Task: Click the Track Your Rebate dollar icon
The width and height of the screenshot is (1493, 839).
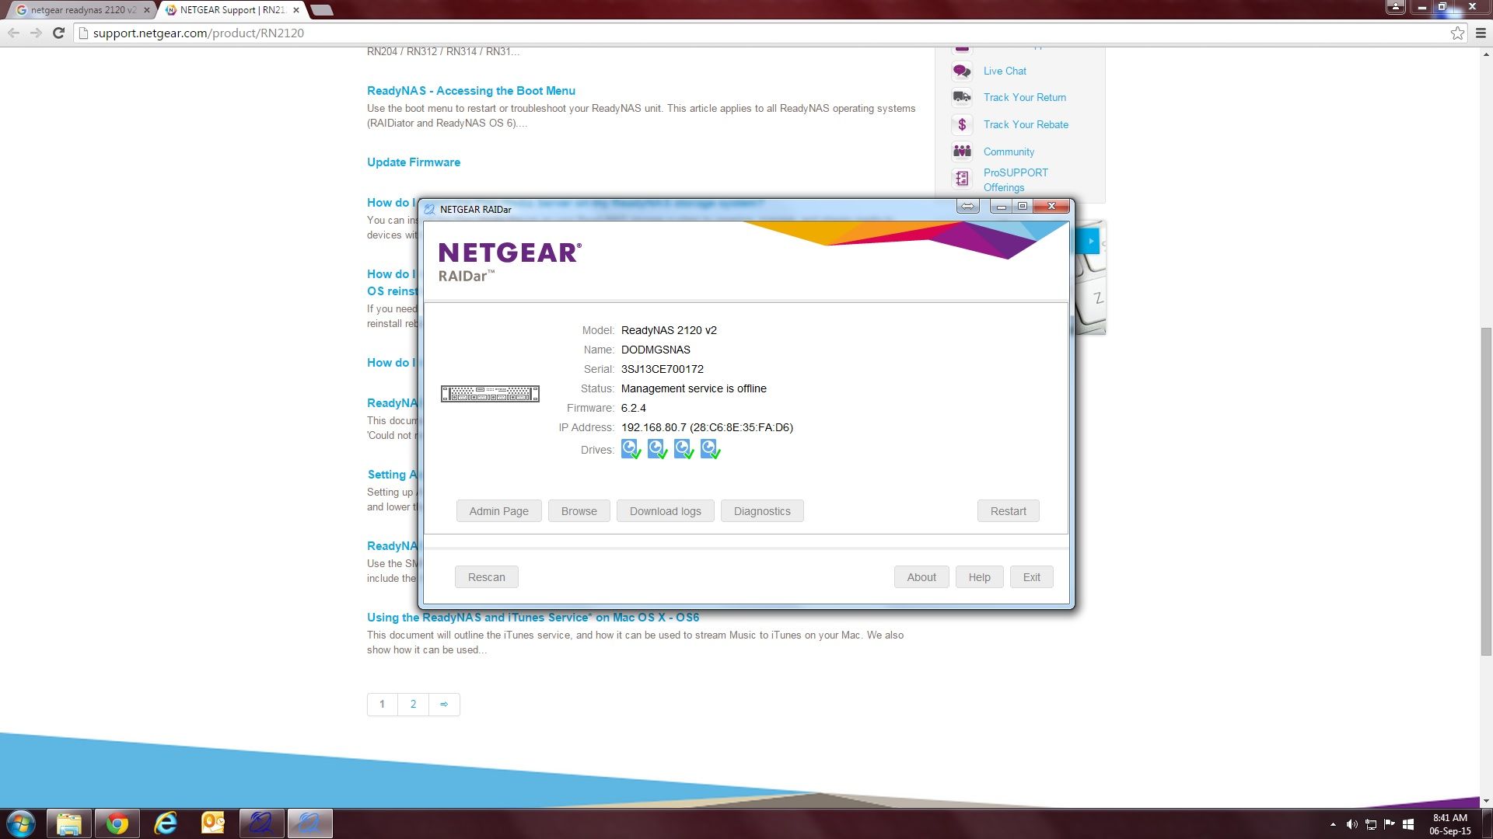Action: 962,124
